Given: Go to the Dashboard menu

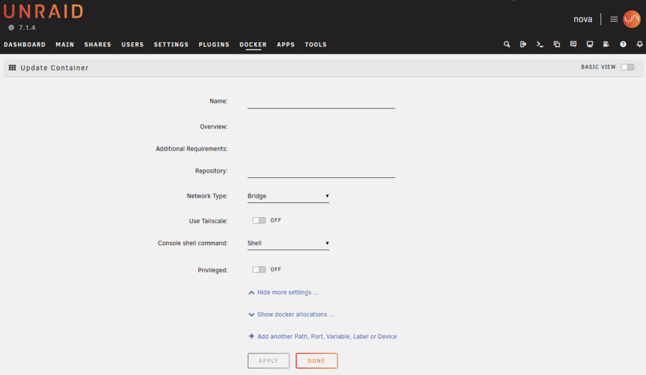Looking at the screenshot, I should coord(25,45).
